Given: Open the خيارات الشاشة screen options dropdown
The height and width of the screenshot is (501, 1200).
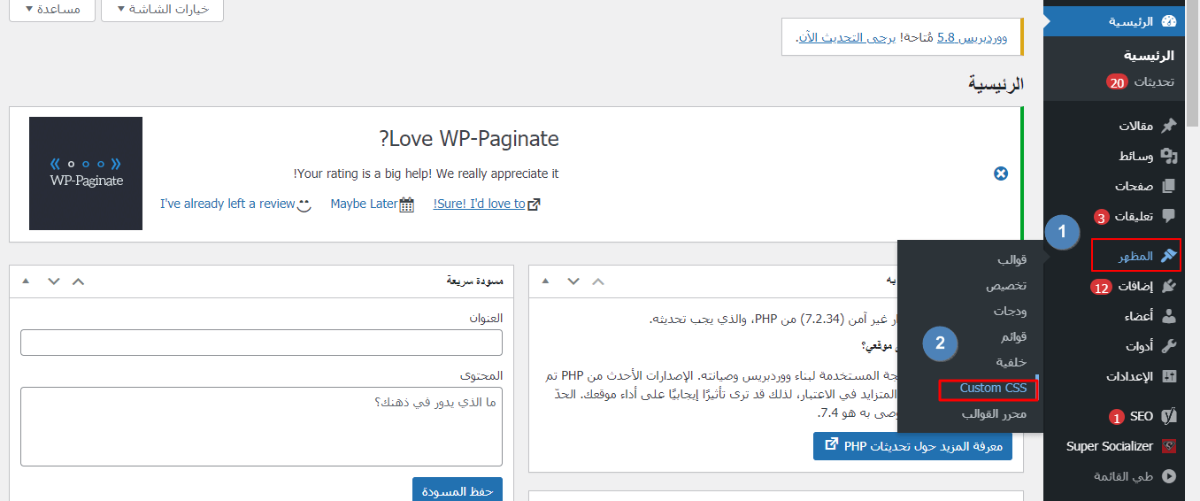Looking at the screenshot, I should [x=162, y=9].
